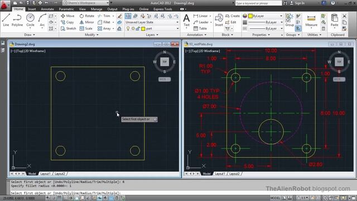Expand the Draw panel
This screenshot has height=201, width=357.
[30, 35]
